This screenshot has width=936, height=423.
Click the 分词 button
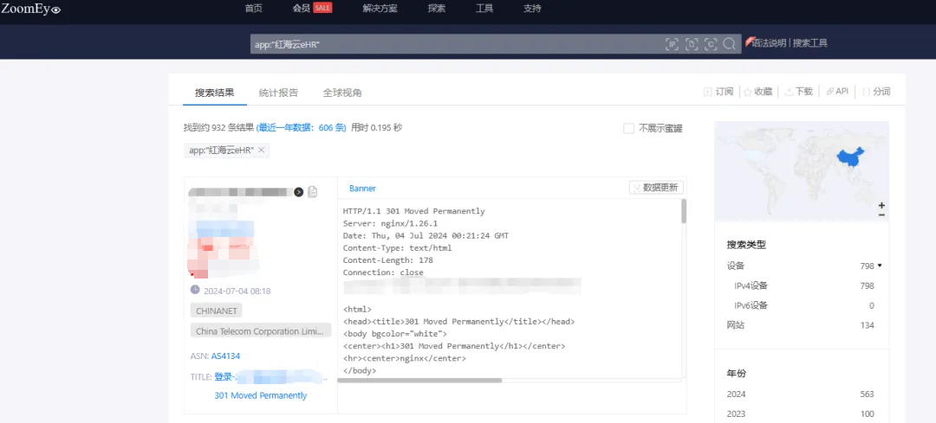coord(876,92)
